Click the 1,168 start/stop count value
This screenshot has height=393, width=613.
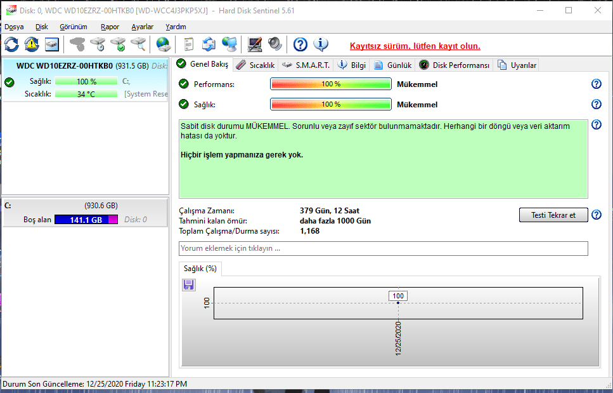(309, 231)
